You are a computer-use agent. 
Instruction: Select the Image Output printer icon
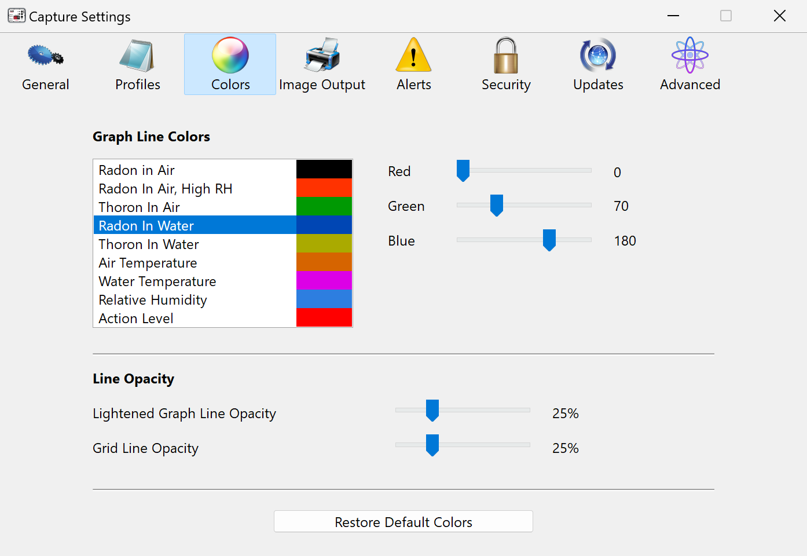coord(322,56)
